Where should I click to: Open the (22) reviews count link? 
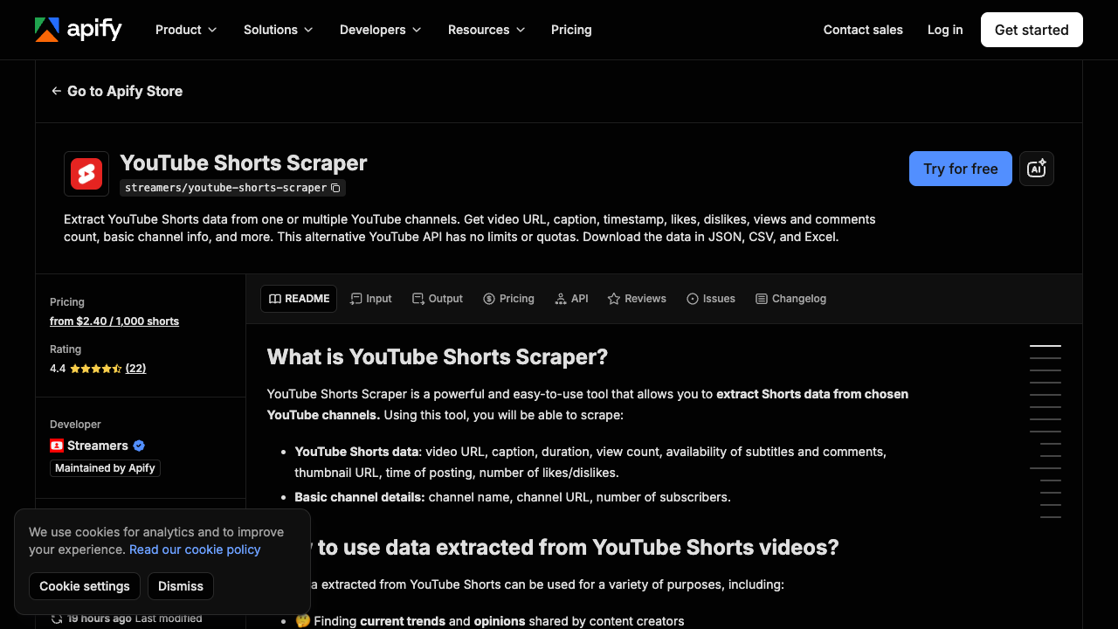pos(135,369)
